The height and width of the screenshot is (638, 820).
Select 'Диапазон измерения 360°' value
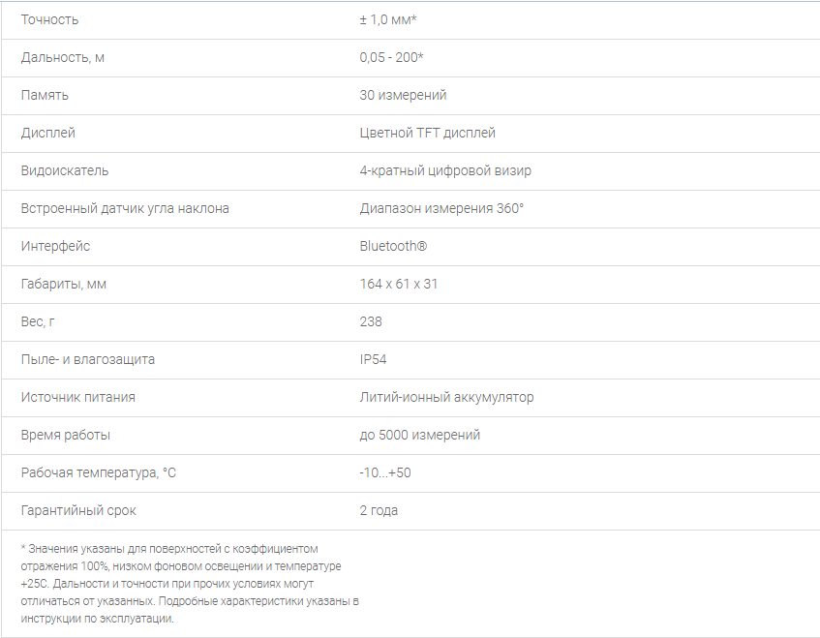point(441,208)
